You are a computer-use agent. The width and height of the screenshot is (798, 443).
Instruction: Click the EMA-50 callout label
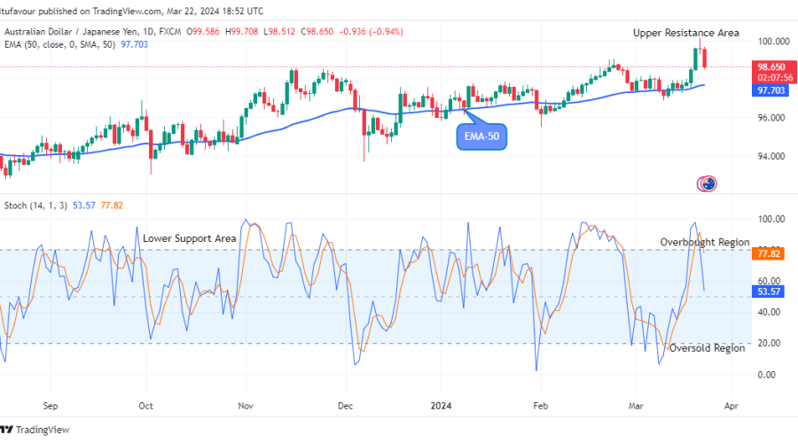(481, 136)
